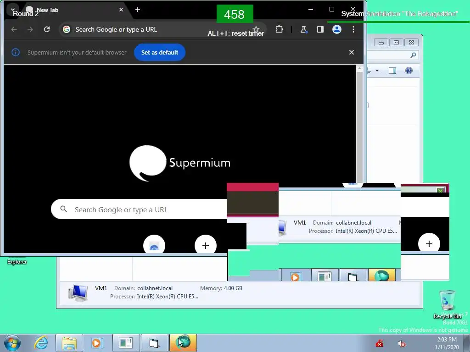Open the user profile avatar

point(337,29)
